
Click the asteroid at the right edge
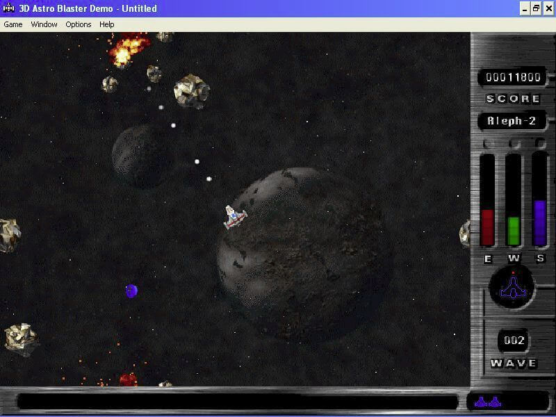click(465, 234)
